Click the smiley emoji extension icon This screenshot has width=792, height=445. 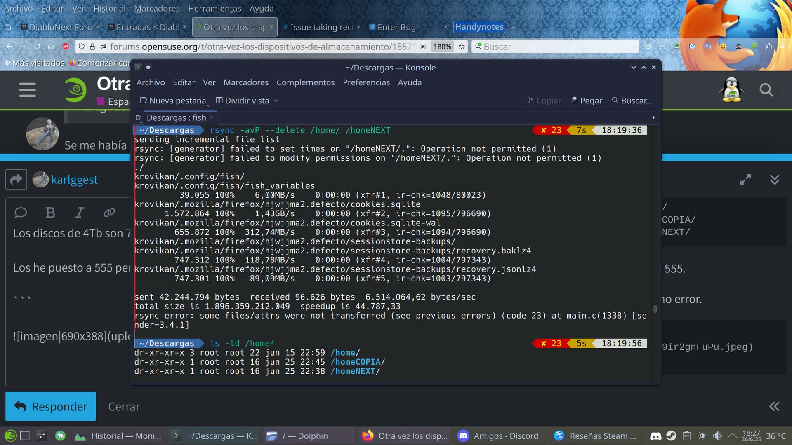[x=723, y=47]
